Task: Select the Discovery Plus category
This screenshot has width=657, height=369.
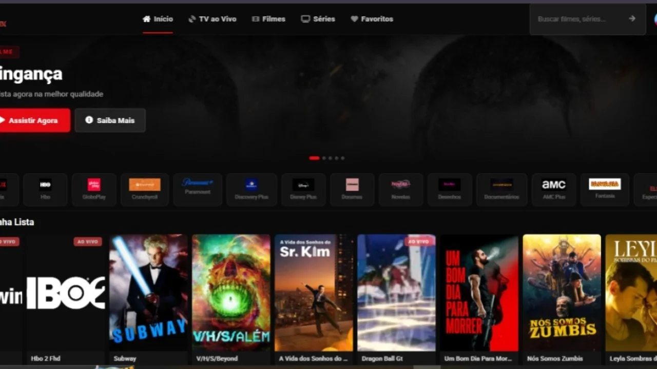Action: click(x=252, y=190)
